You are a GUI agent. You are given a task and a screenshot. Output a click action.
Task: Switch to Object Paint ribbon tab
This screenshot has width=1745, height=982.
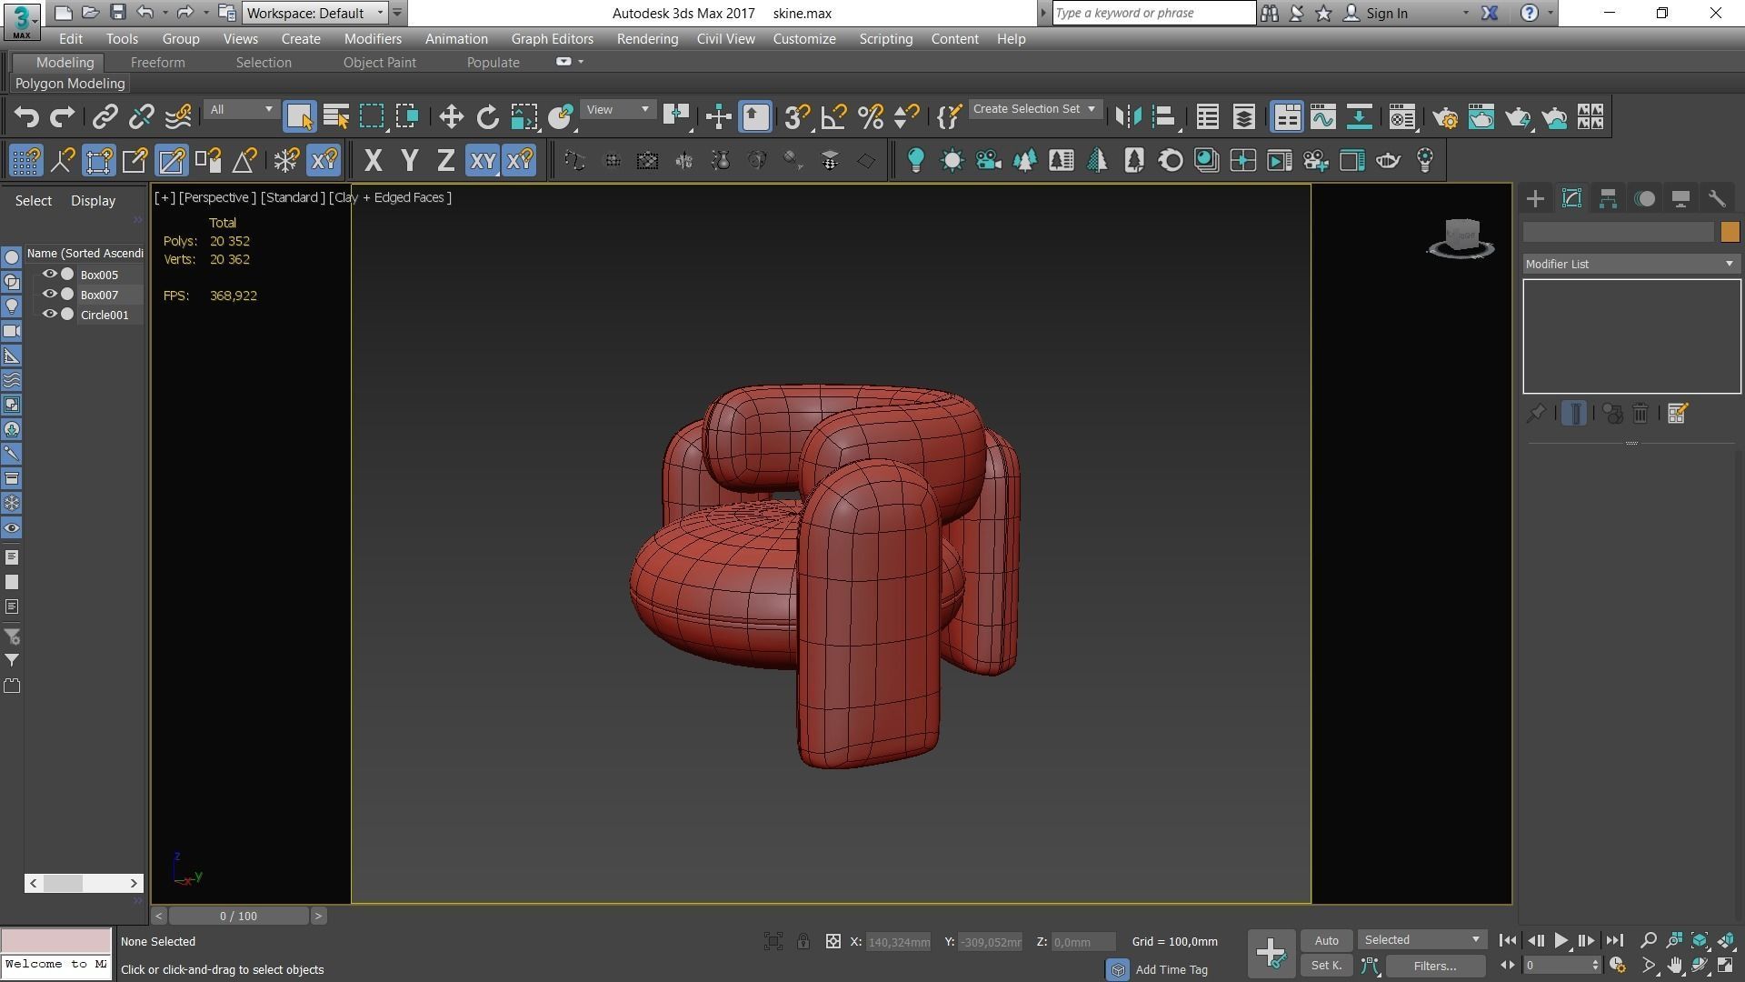(379, 63)
